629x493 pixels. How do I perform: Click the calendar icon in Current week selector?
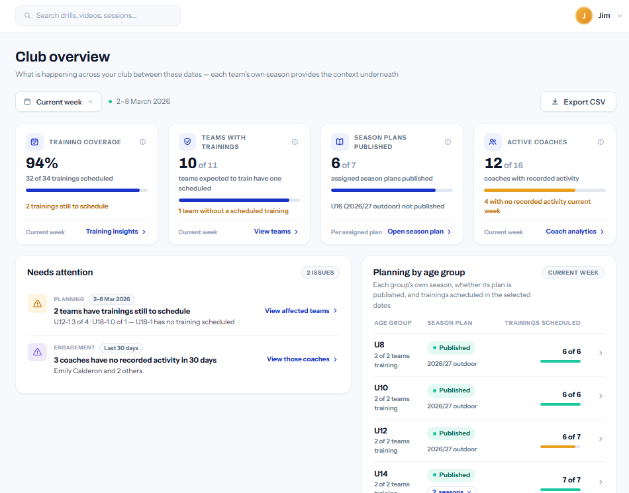(27, 102)
